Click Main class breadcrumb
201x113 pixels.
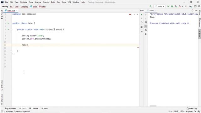coord(34,7)
